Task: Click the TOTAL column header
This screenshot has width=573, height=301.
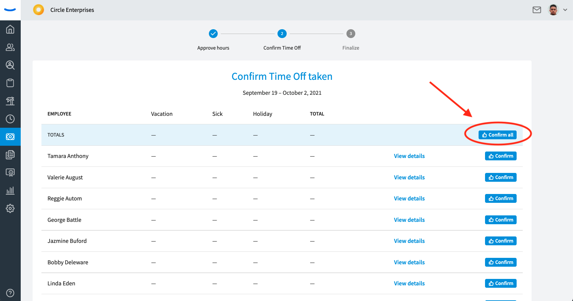Action: pyautogui.click(x=317, y=114)
